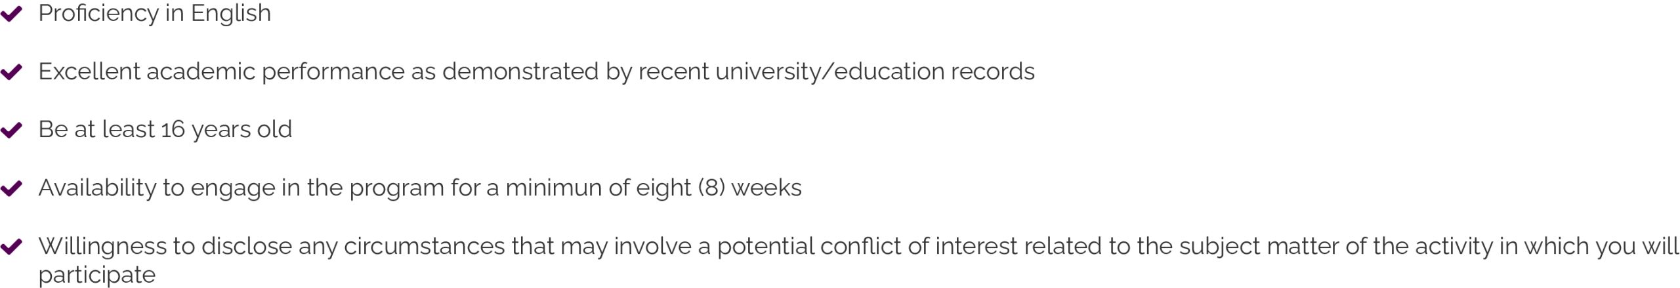1680x288 pixels.
Task: Click the checkmark next to age requirement
Action: coord(11,130)
